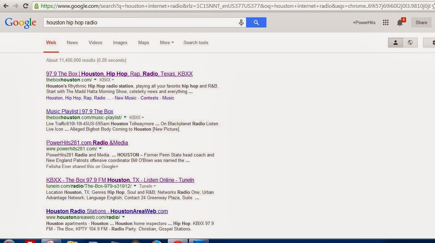
Task: Open the Rap sitelink
Action: coord(87,98)
